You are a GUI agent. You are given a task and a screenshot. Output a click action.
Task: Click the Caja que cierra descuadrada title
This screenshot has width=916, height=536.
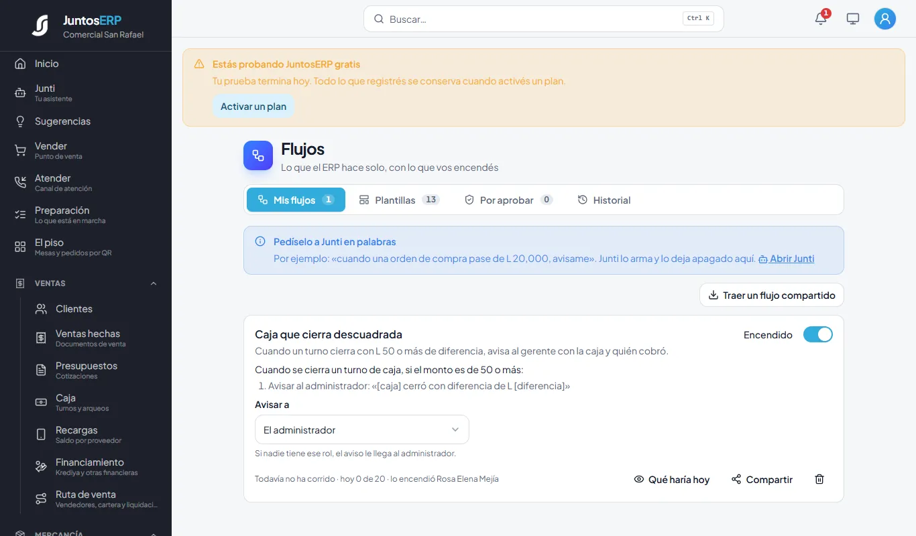(x=329, y=334)
